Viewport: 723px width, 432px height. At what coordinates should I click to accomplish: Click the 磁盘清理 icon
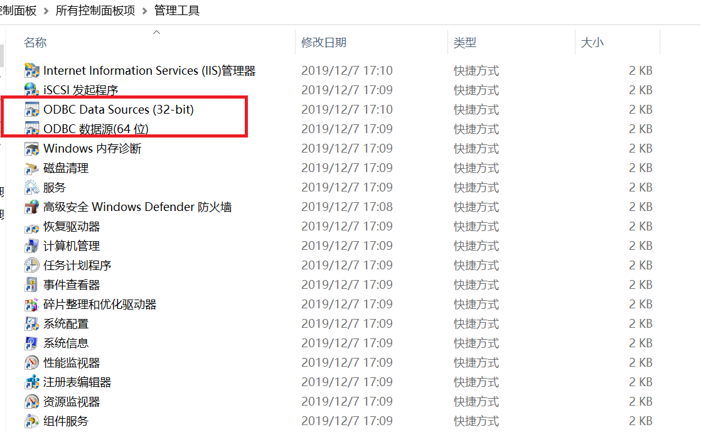pos(32,168)
